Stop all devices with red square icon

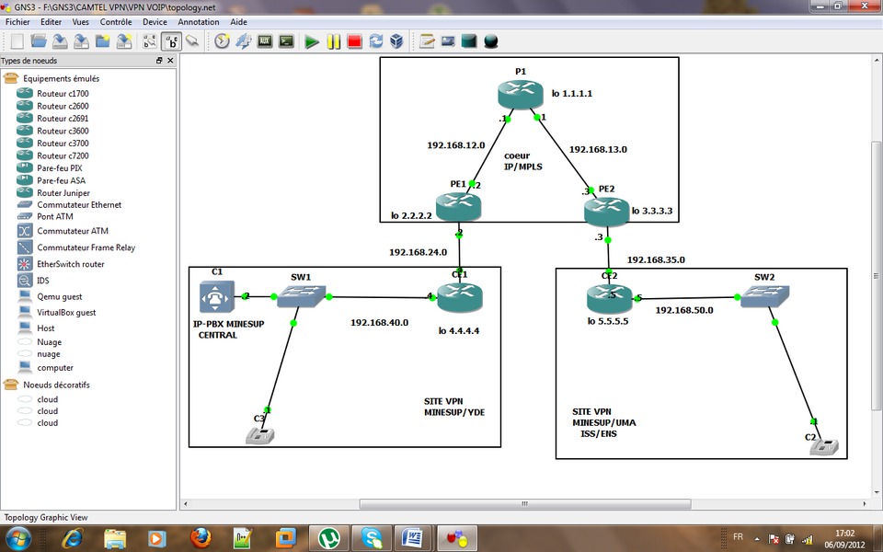point(354,41)
